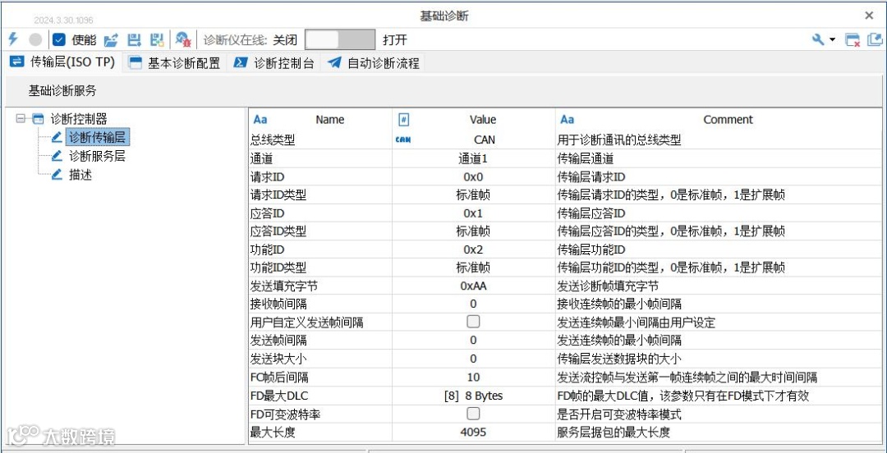Viewport: 887px width, 453px height.
Task: Select the 描述 tree item
Action: click(x=80, y=175)
